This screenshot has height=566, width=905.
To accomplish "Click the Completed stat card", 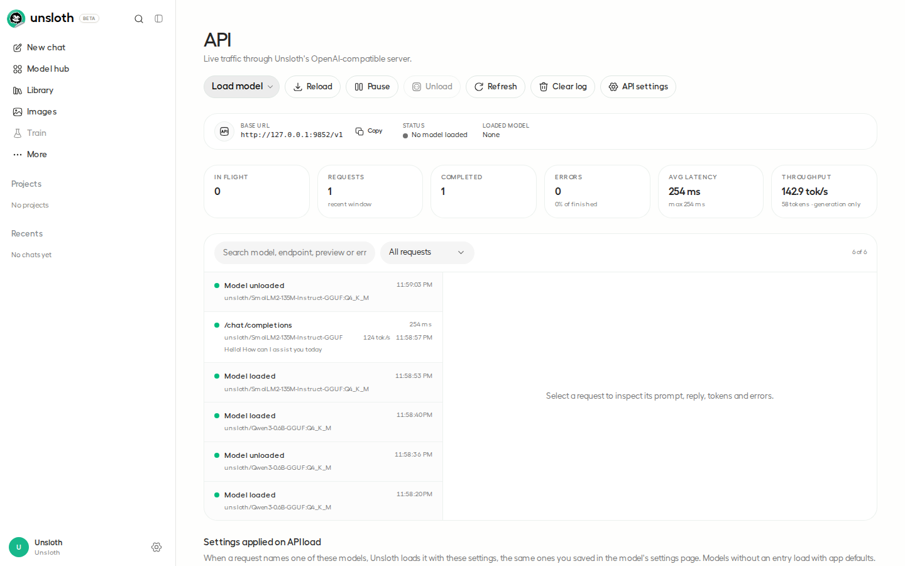I will (483, 191).
